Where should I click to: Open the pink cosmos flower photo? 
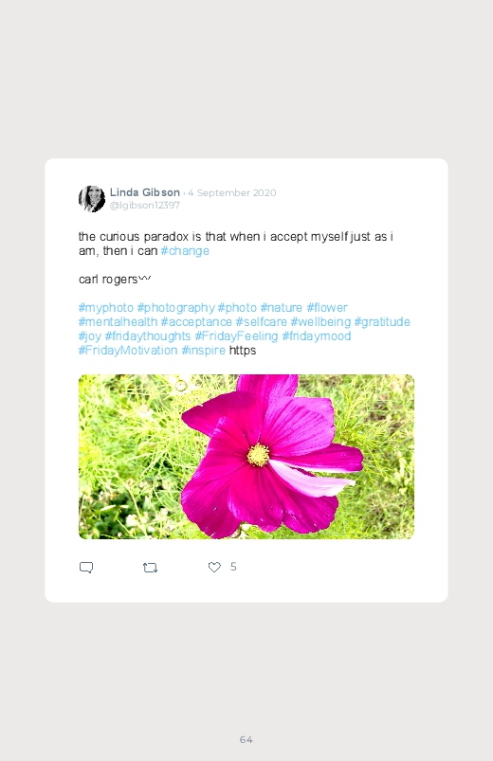pyautogui.click(x=246, y=456)
